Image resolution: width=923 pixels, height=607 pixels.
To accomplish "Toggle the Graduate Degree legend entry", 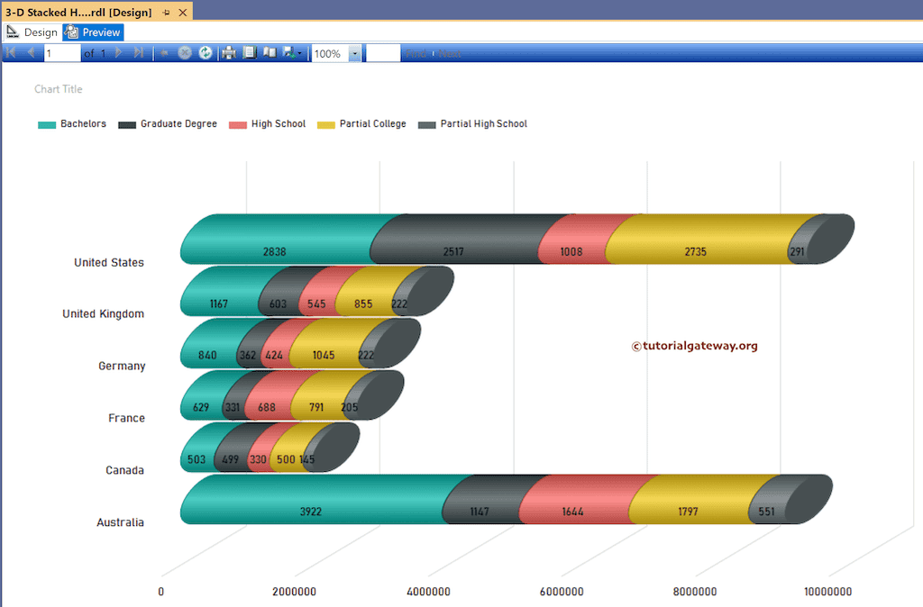I will tap(168, 123).
